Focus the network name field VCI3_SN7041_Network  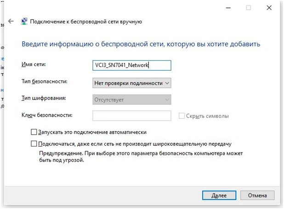pyautogui.click(x=132, y=65)
